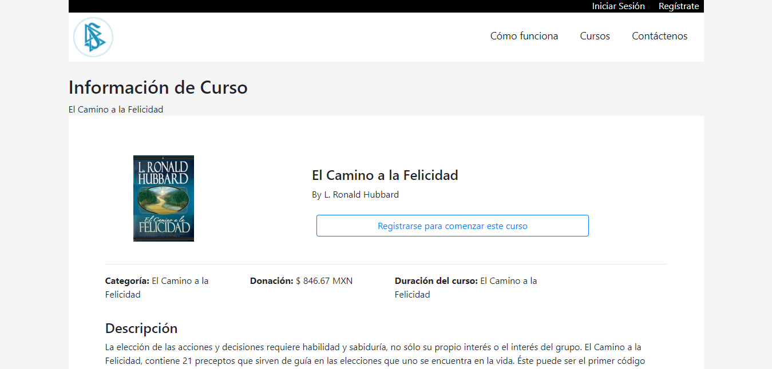Select Contáctenos in the navigation bar
772x369 pixels.
point(659,36)
